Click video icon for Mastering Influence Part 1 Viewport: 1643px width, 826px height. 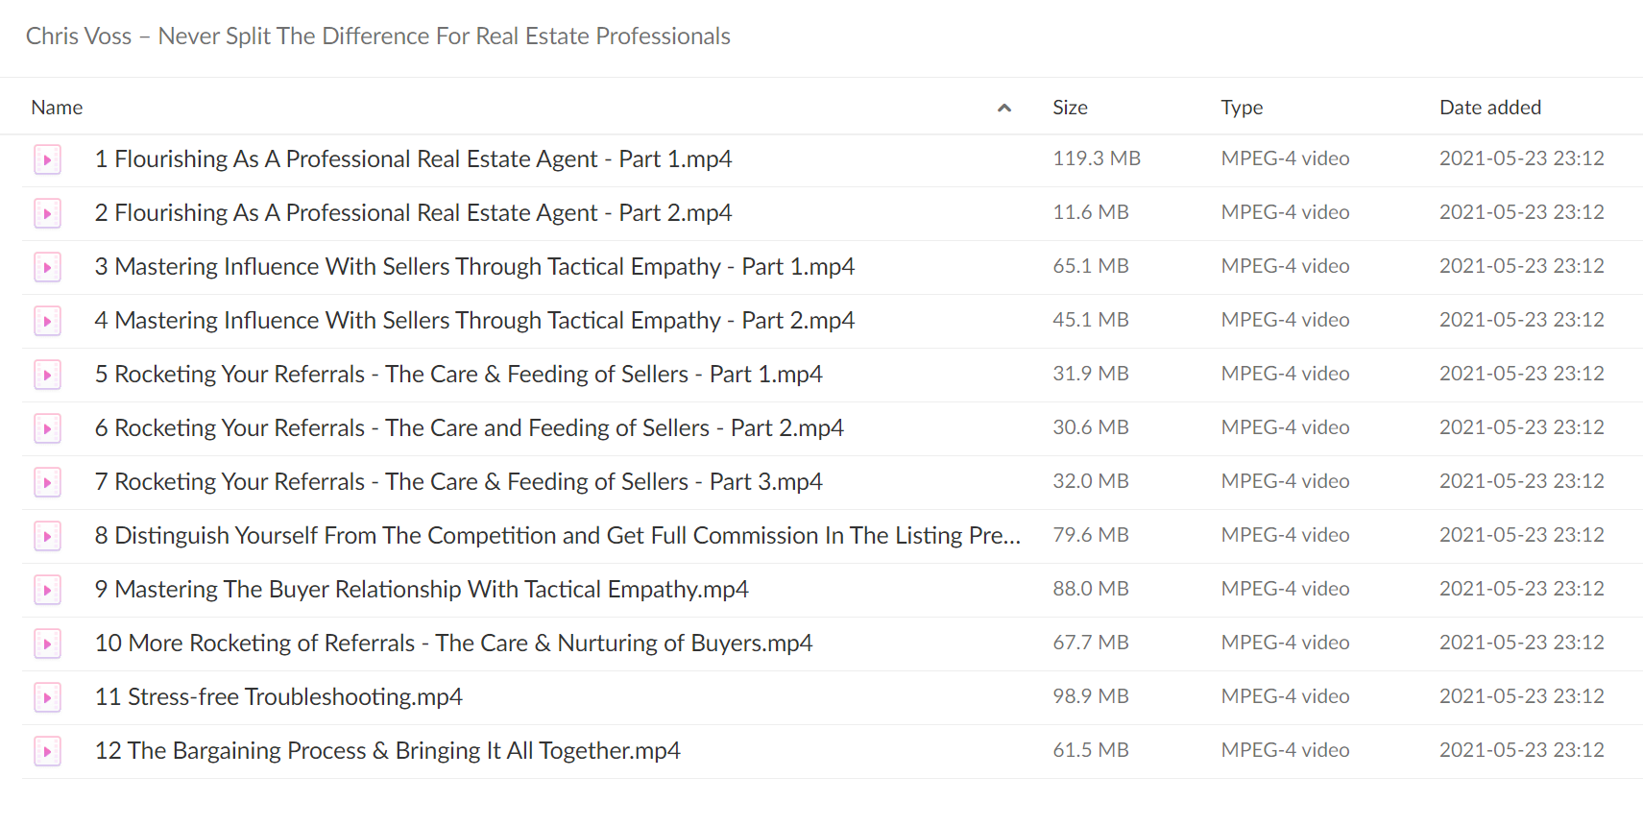click(x=47, y=267)
